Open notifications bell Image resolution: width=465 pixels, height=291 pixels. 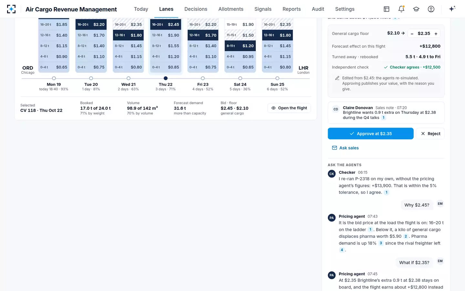click(x=401, y=9)
